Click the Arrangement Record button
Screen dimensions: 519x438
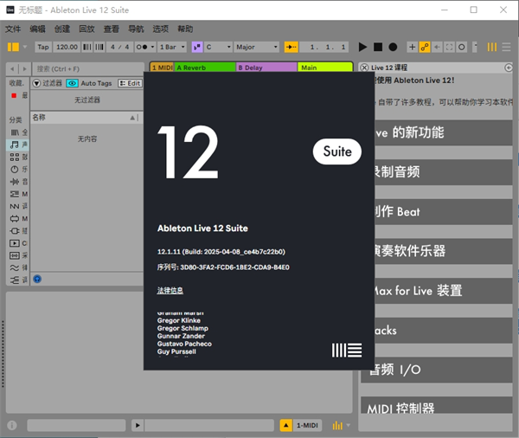tap(393, 47)
